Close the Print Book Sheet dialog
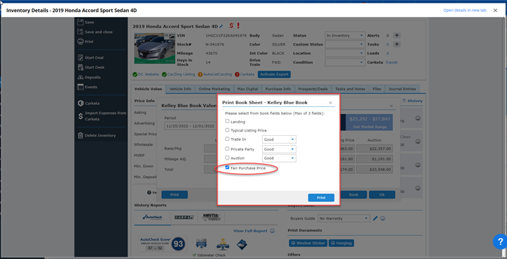The width and height of the screenshot is (507, 259). 330,103
